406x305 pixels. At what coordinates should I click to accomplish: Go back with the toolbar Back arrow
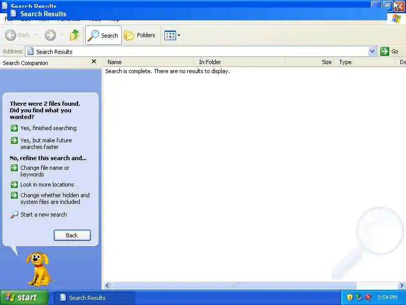point(17,35)
